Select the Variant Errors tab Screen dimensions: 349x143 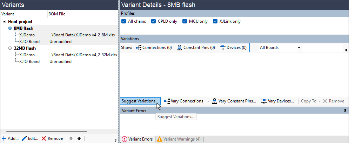[137, 139]
